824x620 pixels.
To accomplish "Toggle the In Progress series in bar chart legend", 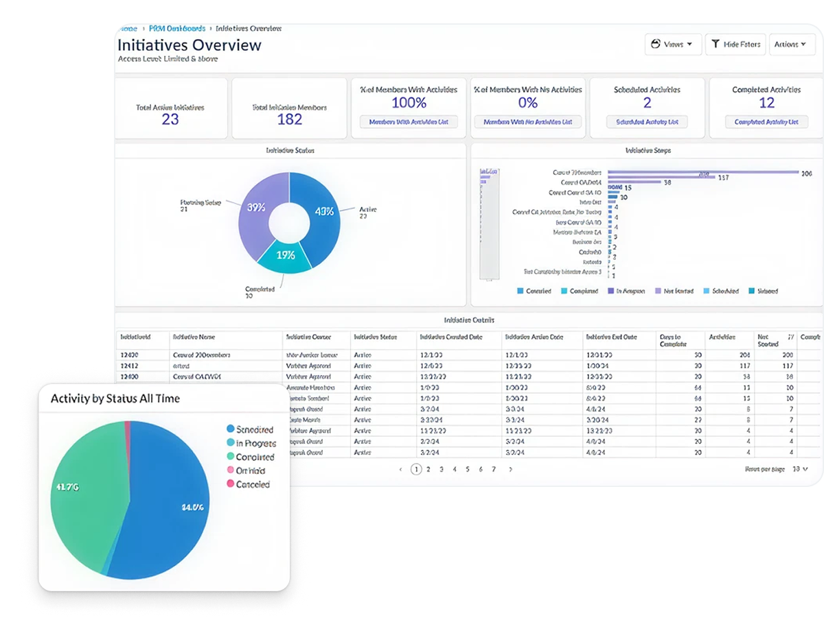I will point(625,291).
